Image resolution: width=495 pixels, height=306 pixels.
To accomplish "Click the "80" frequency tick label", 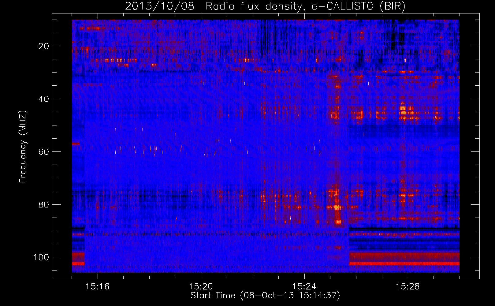I will point(44,205).
